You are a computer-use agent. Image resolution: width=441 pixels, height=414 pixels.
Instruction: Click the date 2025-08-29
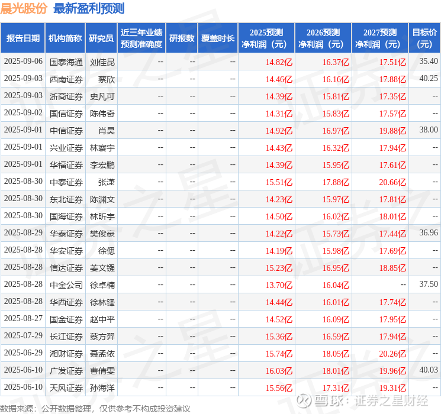click(23, 232)
